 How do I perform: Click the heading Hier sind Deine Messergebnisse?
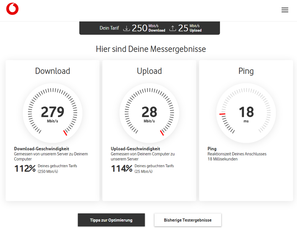pos(150,49)
